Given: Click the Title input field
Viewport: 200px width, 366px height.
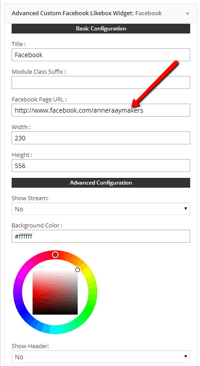Looking at the screenshot, I should pos(101,55).
